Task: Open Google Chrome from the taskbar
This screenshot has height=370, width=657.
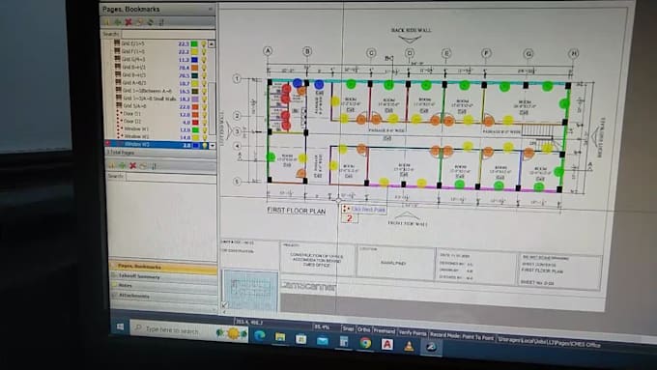Action: coord(365,343)
